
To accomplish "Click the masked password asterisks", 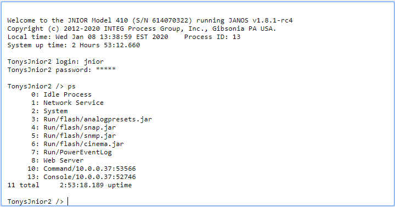I will (105, 69).
